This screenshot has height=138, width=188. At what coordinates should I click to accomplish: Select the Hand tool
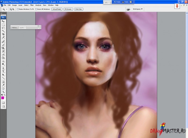3,89
